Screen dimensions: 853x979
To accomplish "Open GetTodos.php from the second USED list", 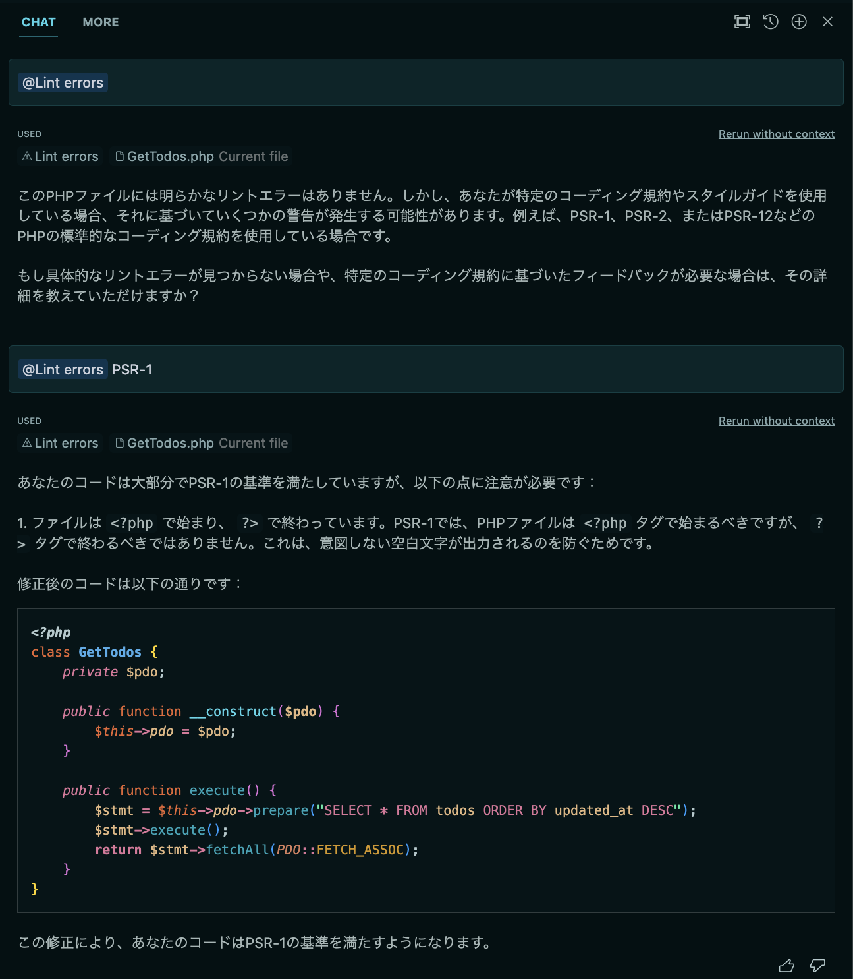I will pos(170,443).
